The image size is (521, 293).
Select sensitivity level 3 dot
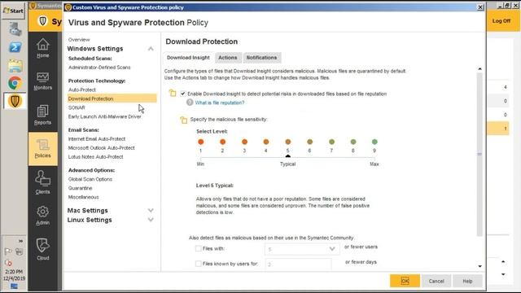tap(244, 142)
